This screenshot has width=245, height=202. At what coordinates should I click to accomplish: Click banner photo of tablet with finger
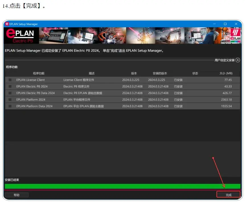click(53, 36)
